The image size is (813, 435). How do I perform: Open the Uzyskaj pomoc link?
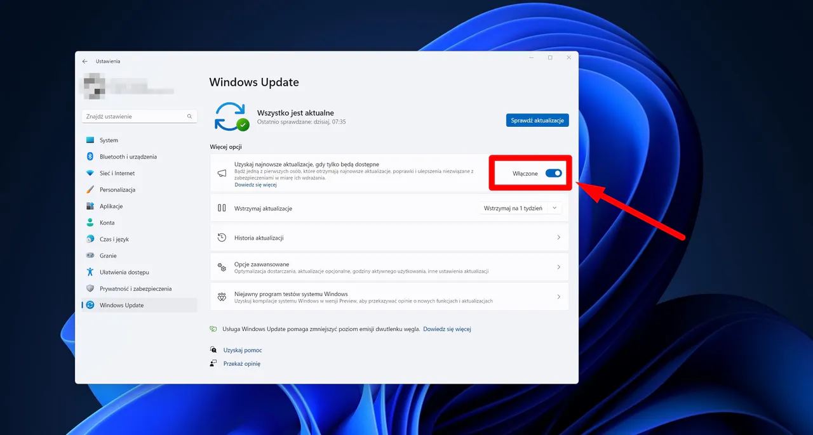pos(243,350)
